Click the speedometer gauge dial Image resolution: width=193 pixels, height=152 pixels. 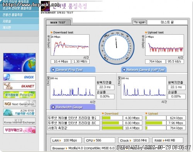click(117, 47)
